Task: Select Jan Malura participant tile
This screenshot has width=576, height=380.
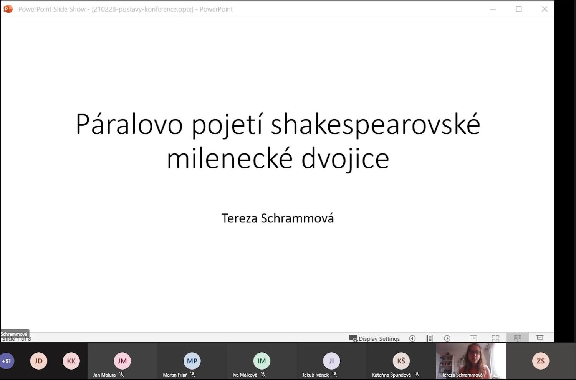Action: coord(122,361)
